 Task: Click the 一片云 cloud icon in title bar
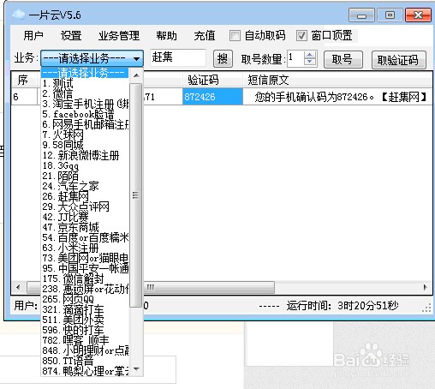point(19,15)
